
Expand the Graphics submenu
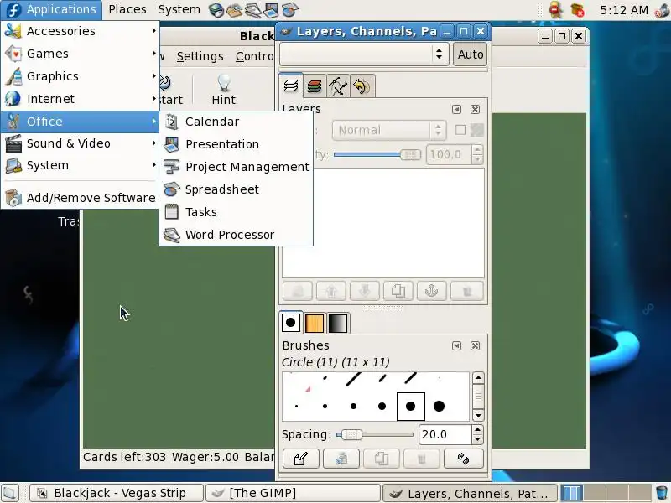pos(80,76)
